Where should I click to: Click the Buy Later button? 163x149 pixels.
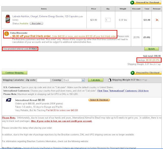click(x=36, y=24)
